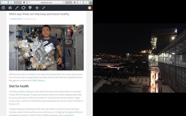The height and width of the screenshot is (116, 186).
Task: Open the Share menu in Safari
Action: [x=80, y=2]
